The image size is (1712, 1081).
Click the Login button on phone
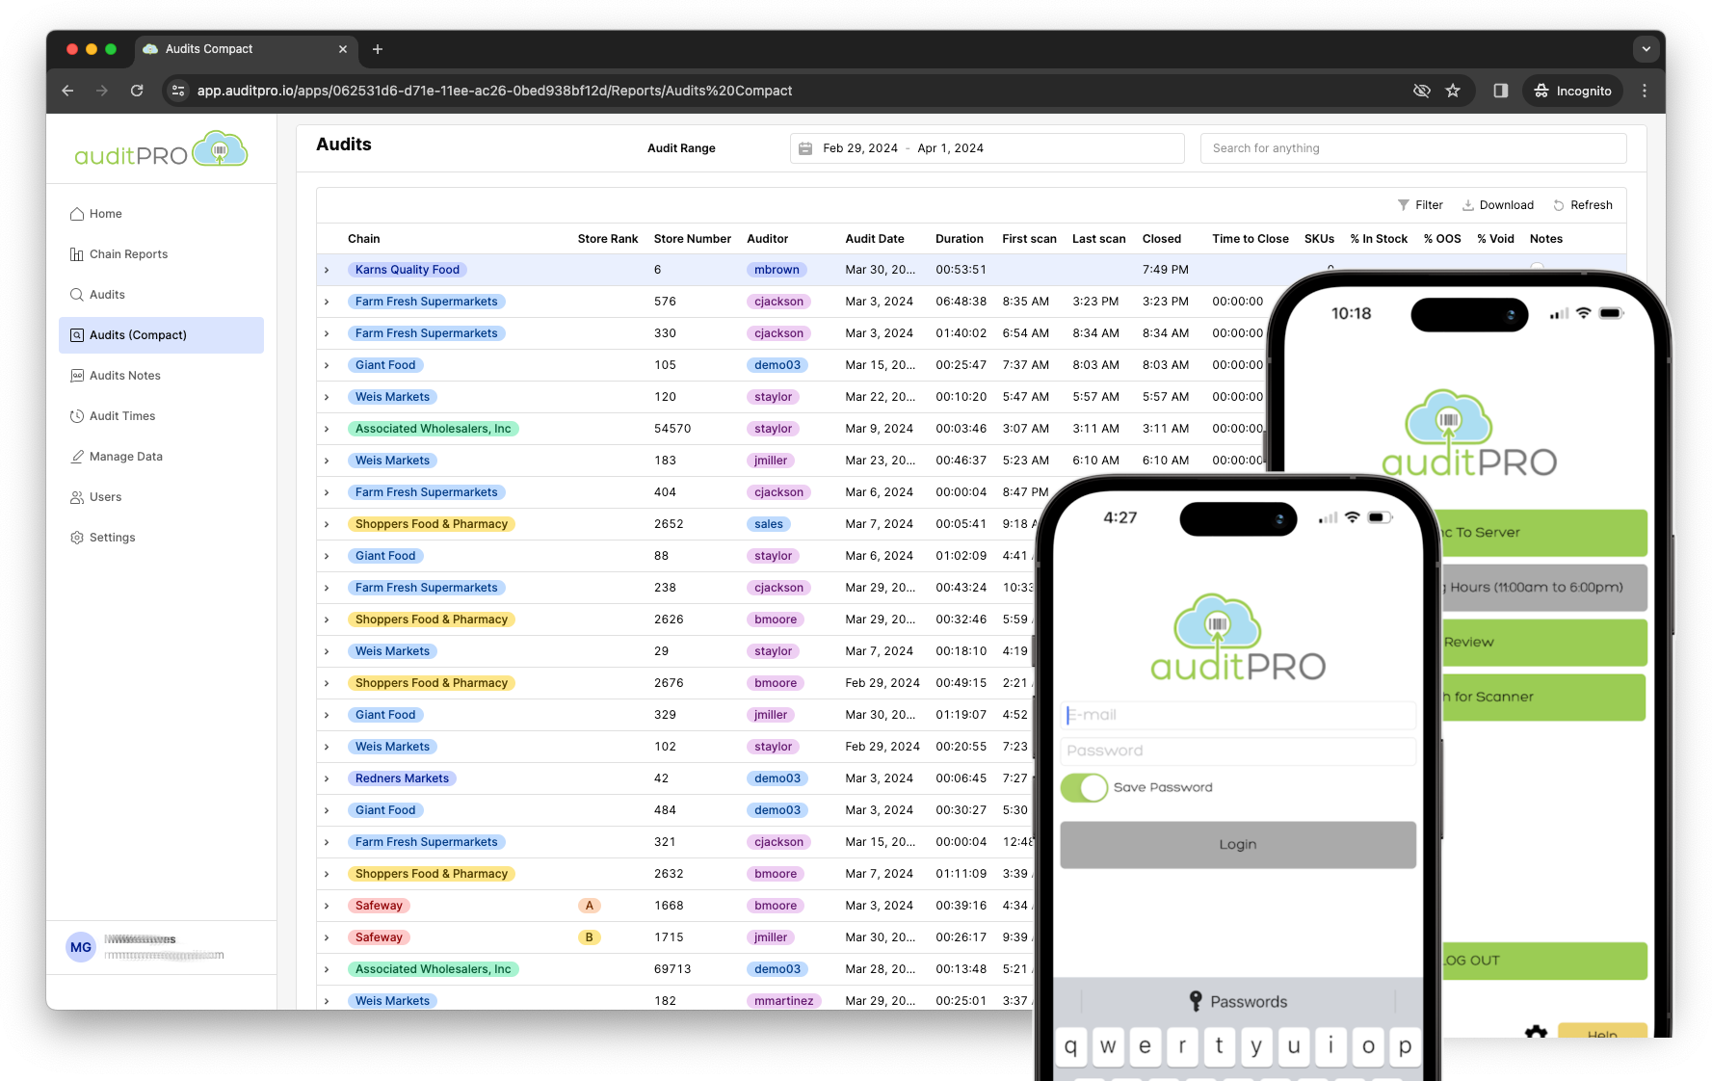(1238, 845)
